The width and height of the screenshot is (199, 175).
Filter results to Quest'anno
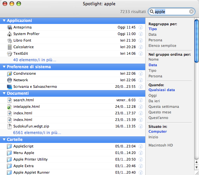158,118
